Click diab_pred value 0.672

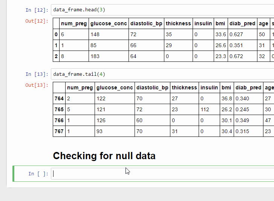point(236,56)
